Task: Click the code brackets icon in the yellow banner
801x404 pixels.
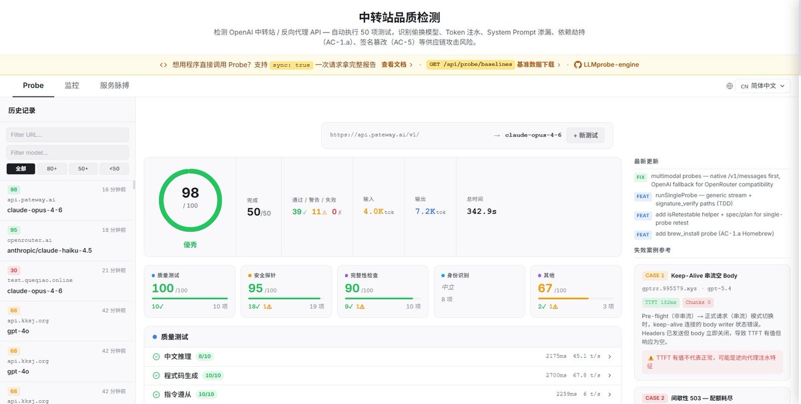Action: [164, 65]
